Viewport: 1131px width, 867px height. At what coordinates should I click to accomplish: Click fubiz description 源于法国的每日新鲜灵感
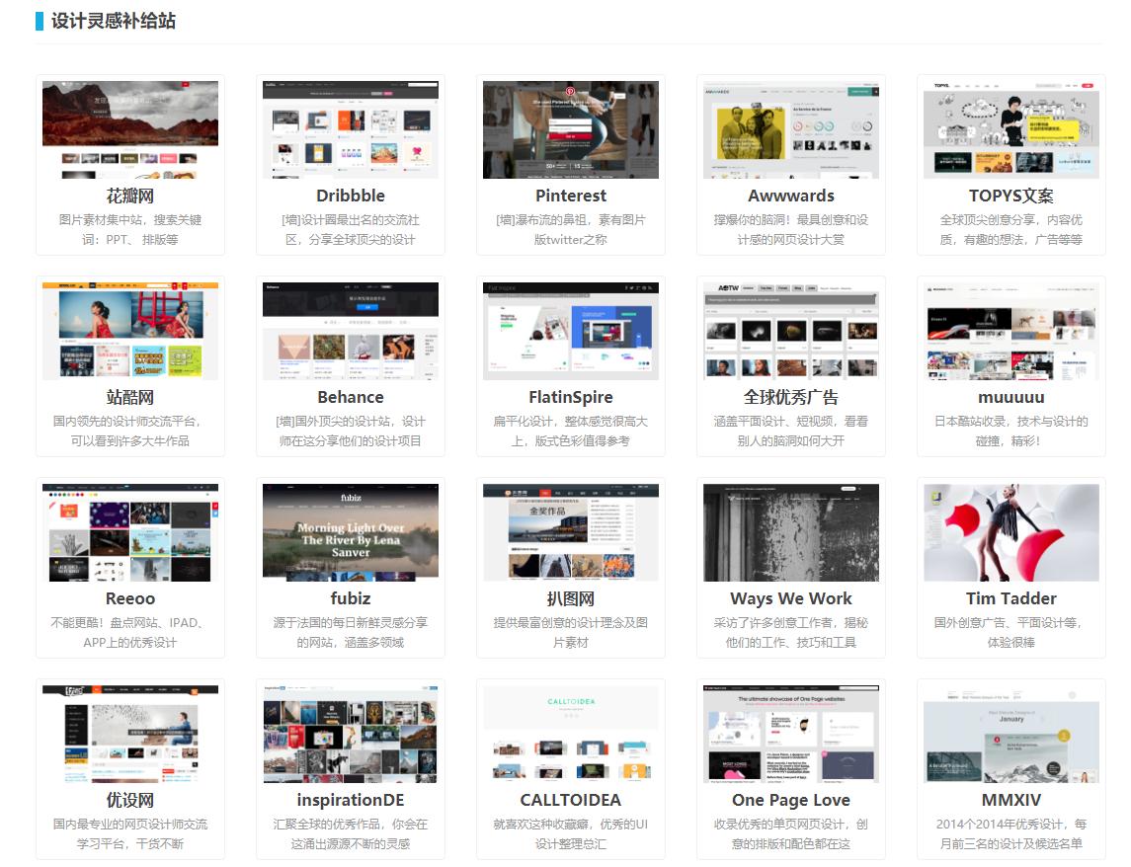pyautogui.click(x=351, y=632)
